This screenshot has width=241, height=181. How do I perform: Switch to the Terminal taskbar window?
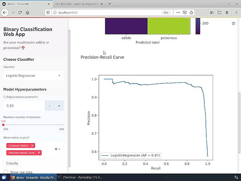click(80, 177)
